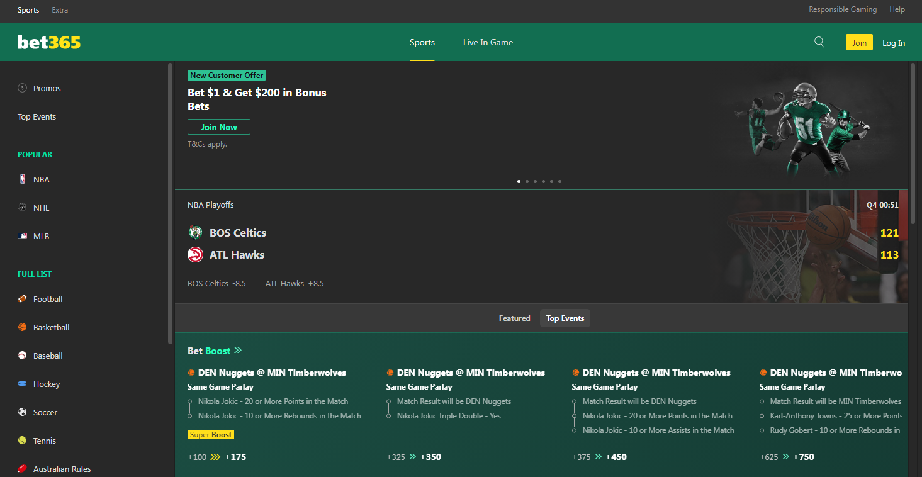The image size is (922, 477).
Task: Click the Australian Rules ball icon
Action: 23,469
